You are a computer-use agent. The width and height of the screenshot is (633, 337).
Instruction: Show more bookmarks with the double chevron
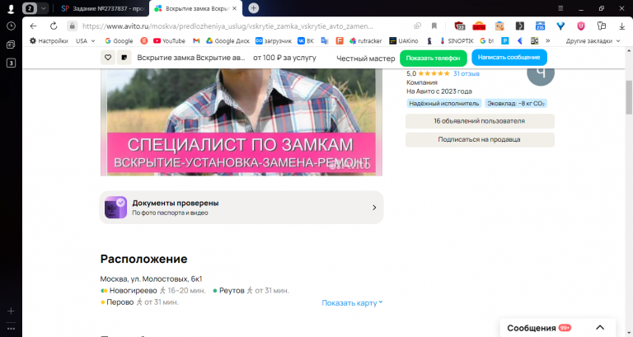[547, 40]
